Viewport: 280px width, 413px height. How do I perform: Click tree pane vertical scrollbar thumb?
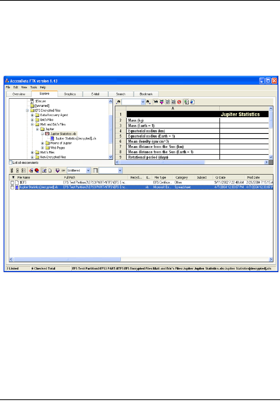[110, 129]
